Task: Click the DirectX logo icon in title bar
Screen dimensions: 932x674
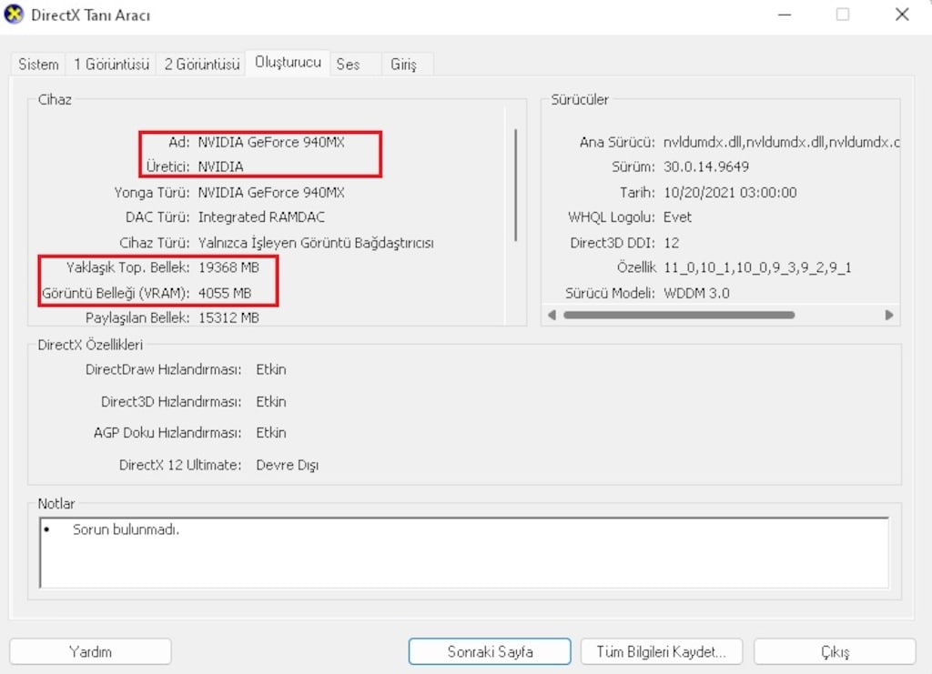Action: (13, 15)
